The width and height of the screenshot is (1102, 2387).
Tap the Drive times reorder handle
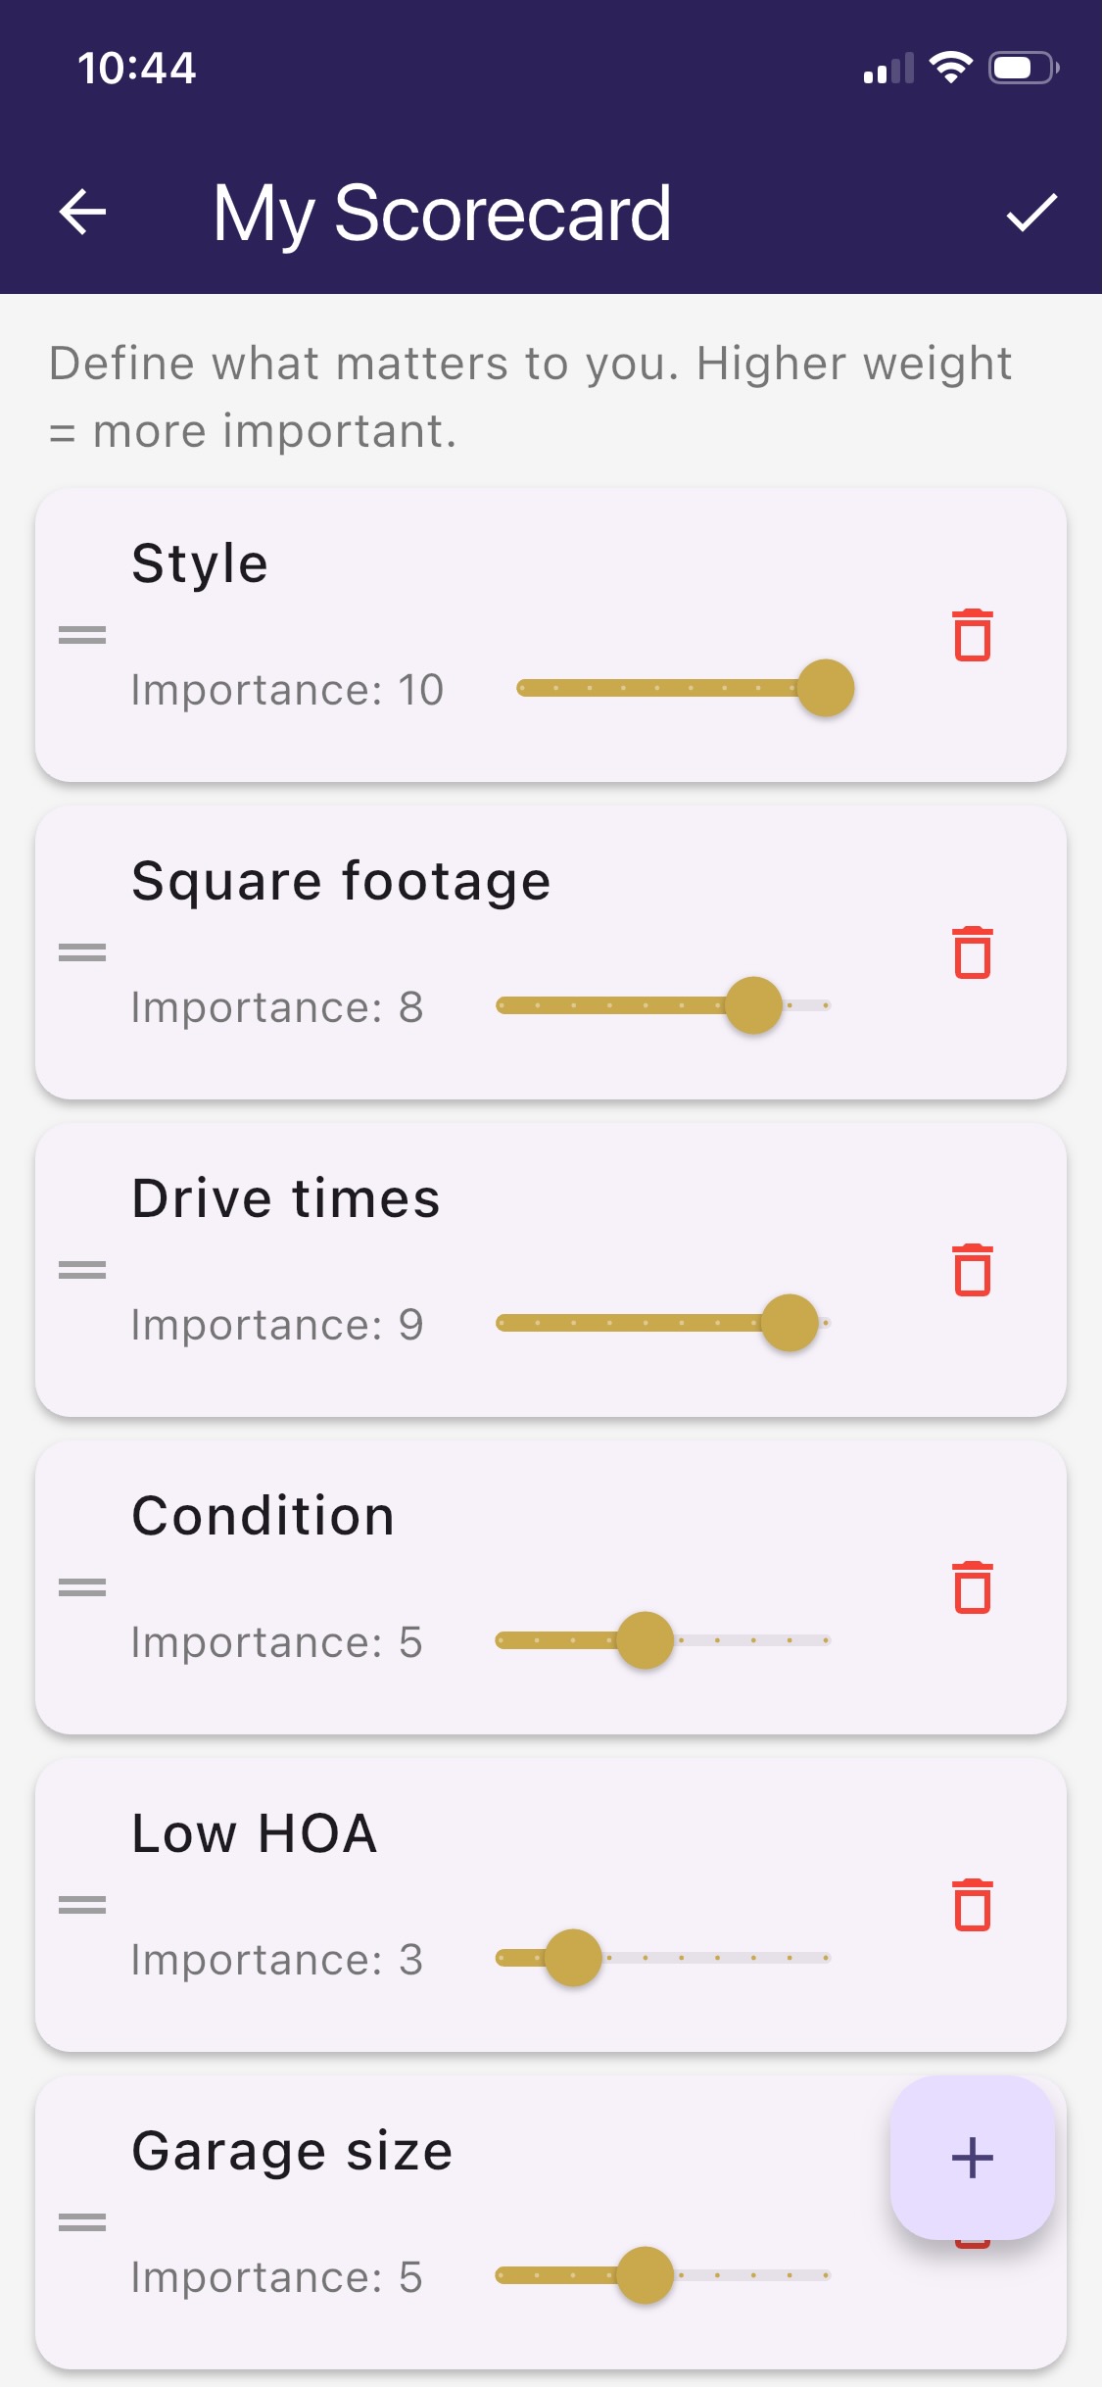[82, 1270]
